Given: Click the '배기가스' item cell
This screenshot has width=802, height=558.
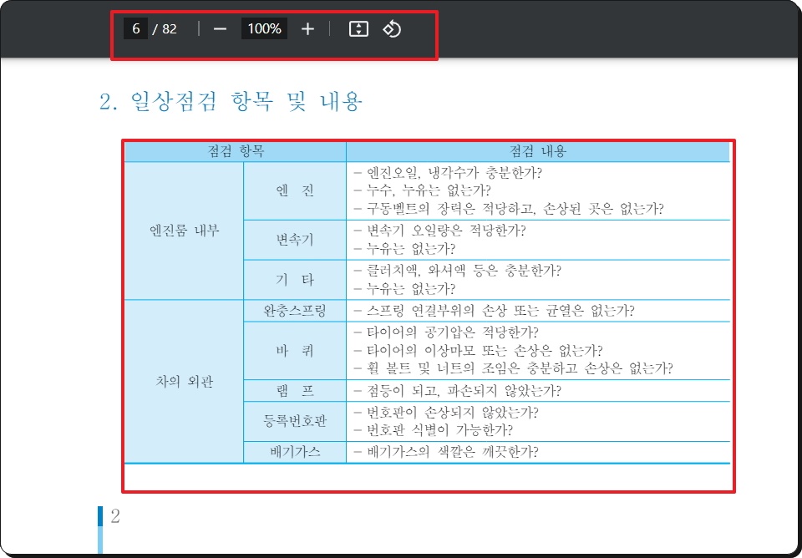Looking at the screenshot, I should click(x=295, y=452).
